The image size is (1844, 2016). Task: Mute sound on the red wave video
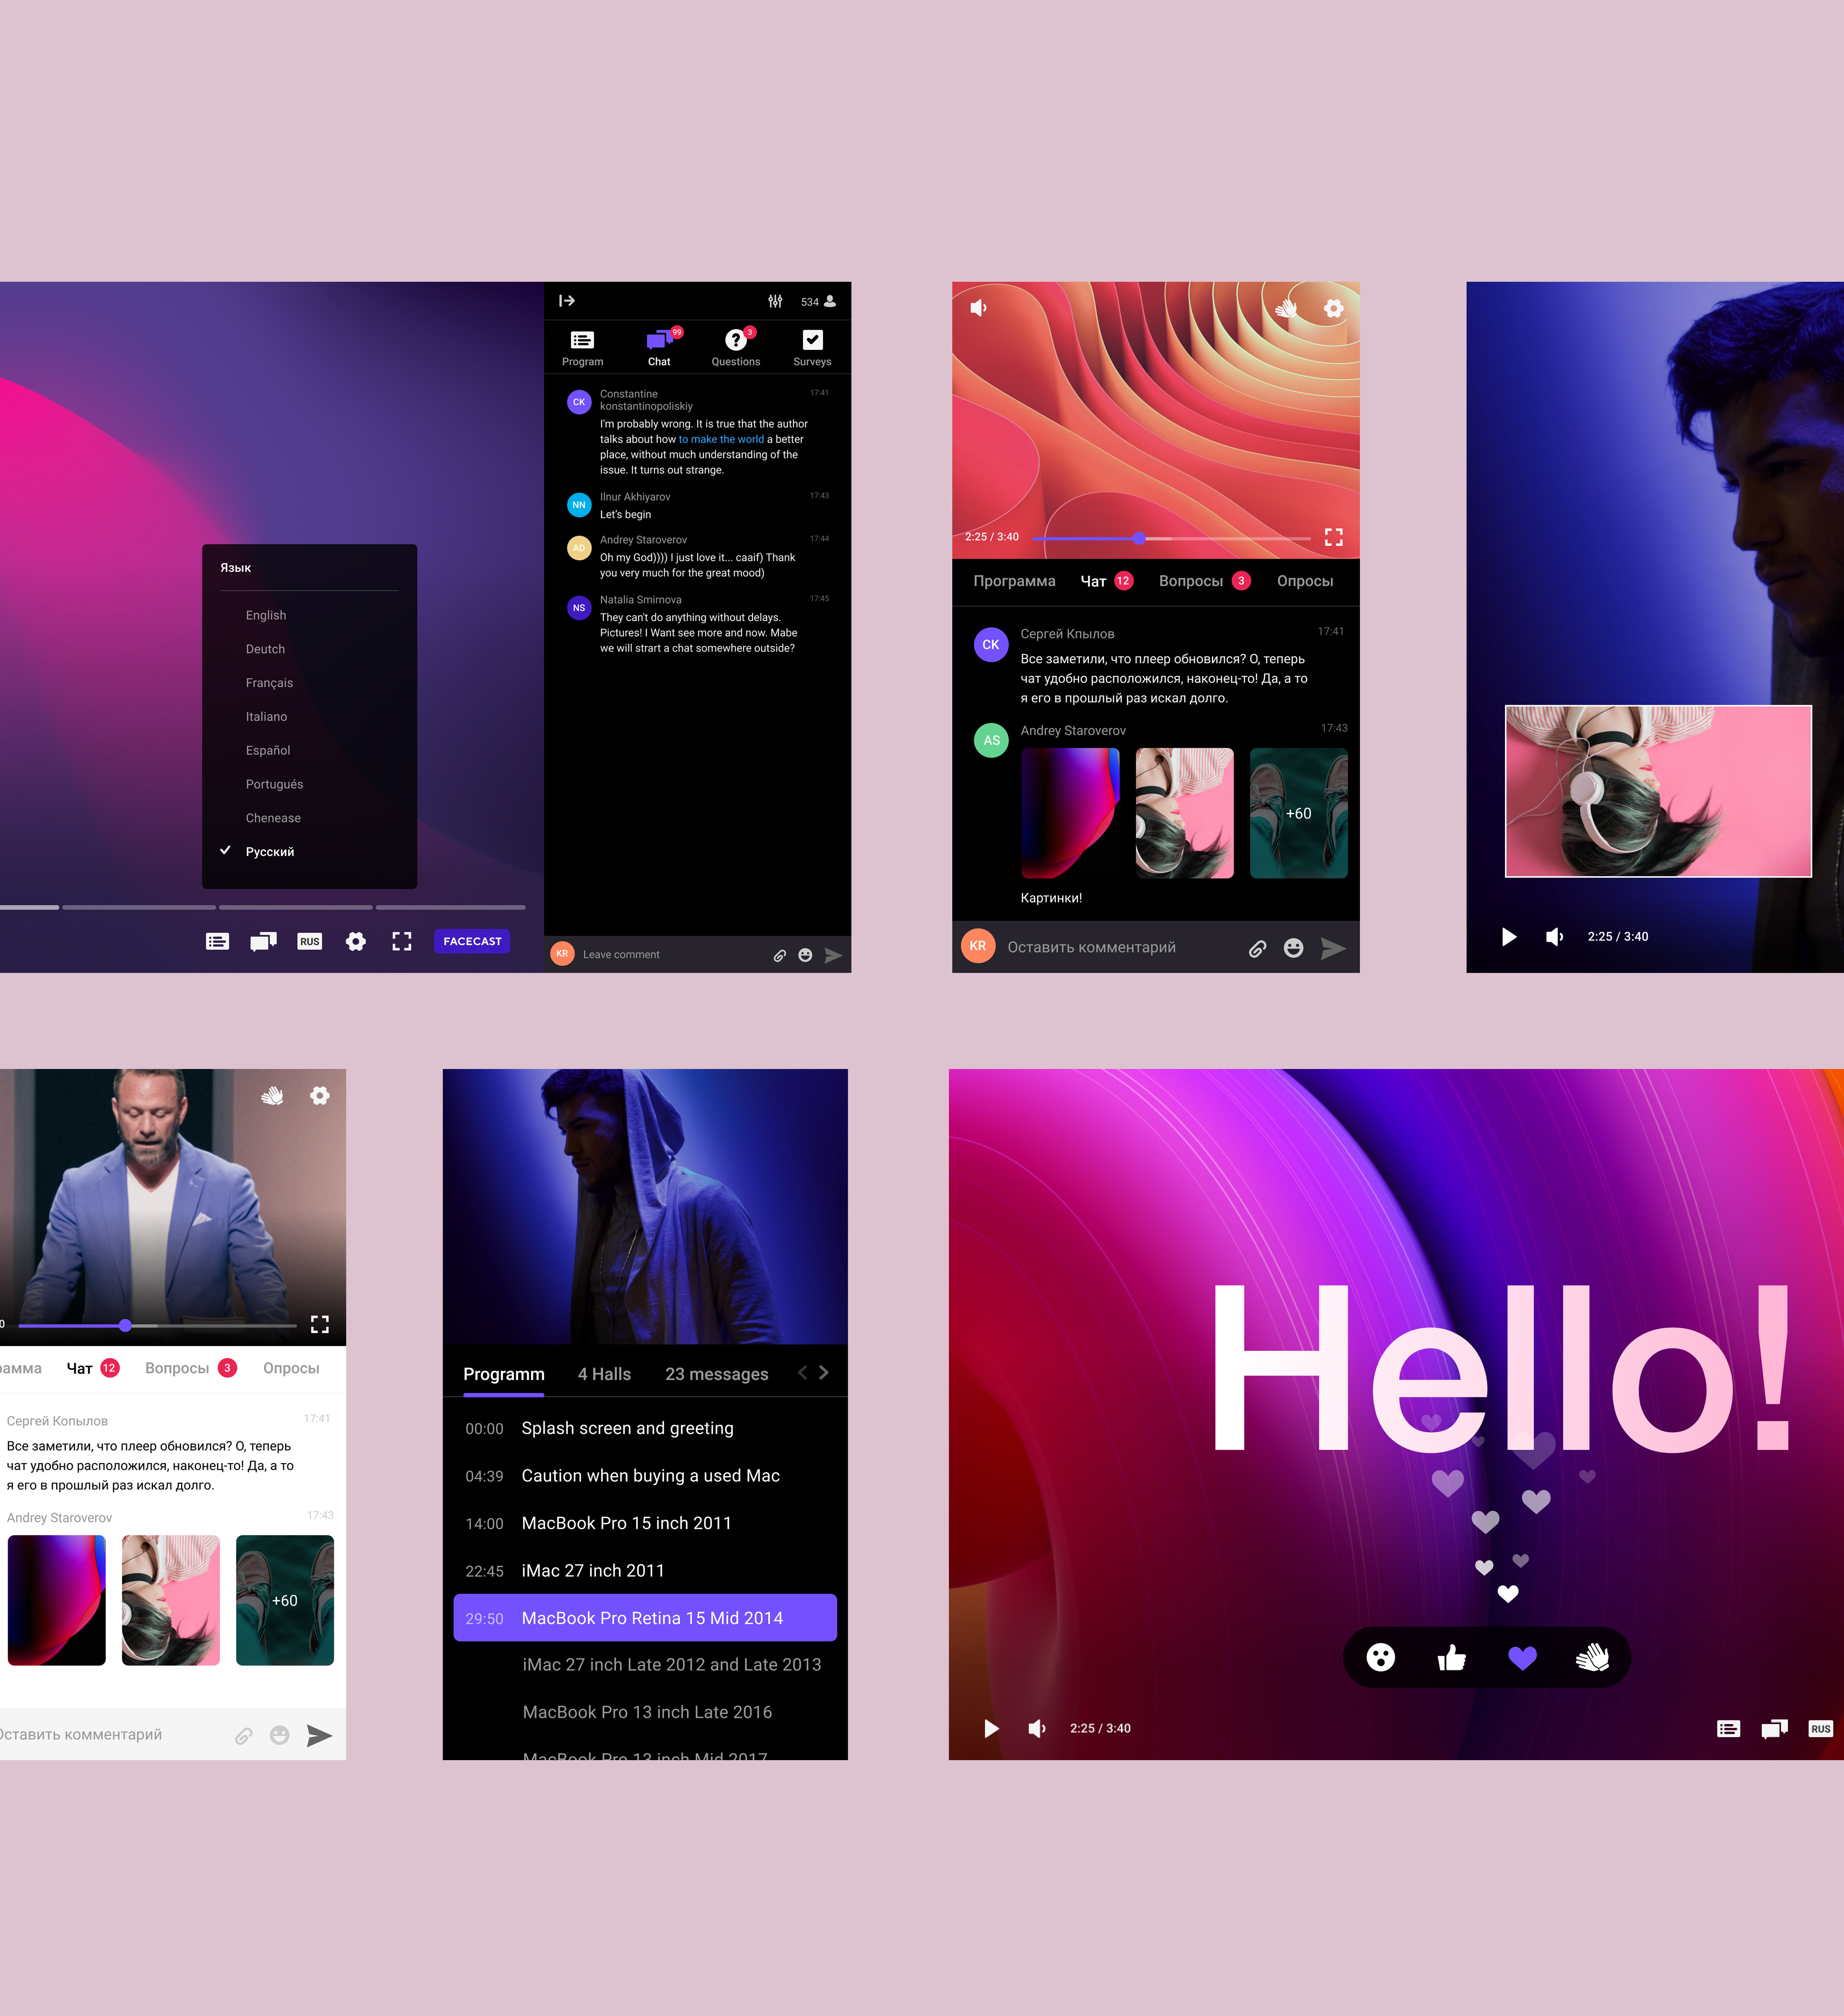pyautogui.click(x=979, y=308)
